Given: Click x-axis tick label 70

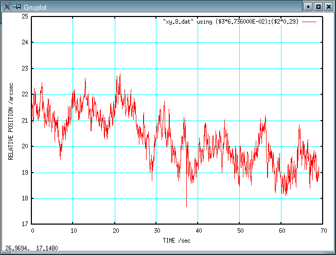Looking at the screenshot, I should pyautogui.click(x=324, y=231).
